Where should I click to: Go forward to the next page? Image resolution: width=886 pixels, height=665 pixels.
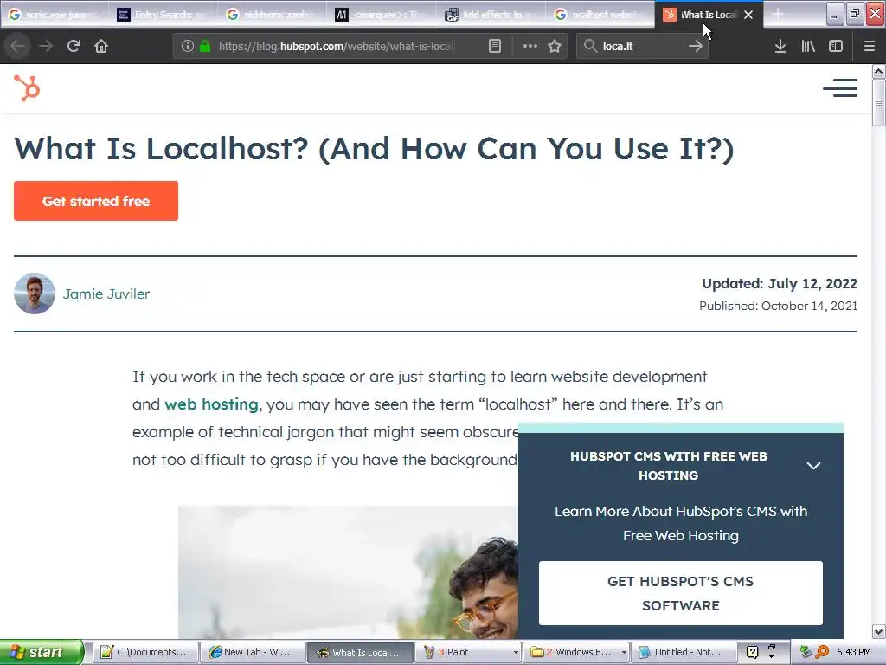46,46
